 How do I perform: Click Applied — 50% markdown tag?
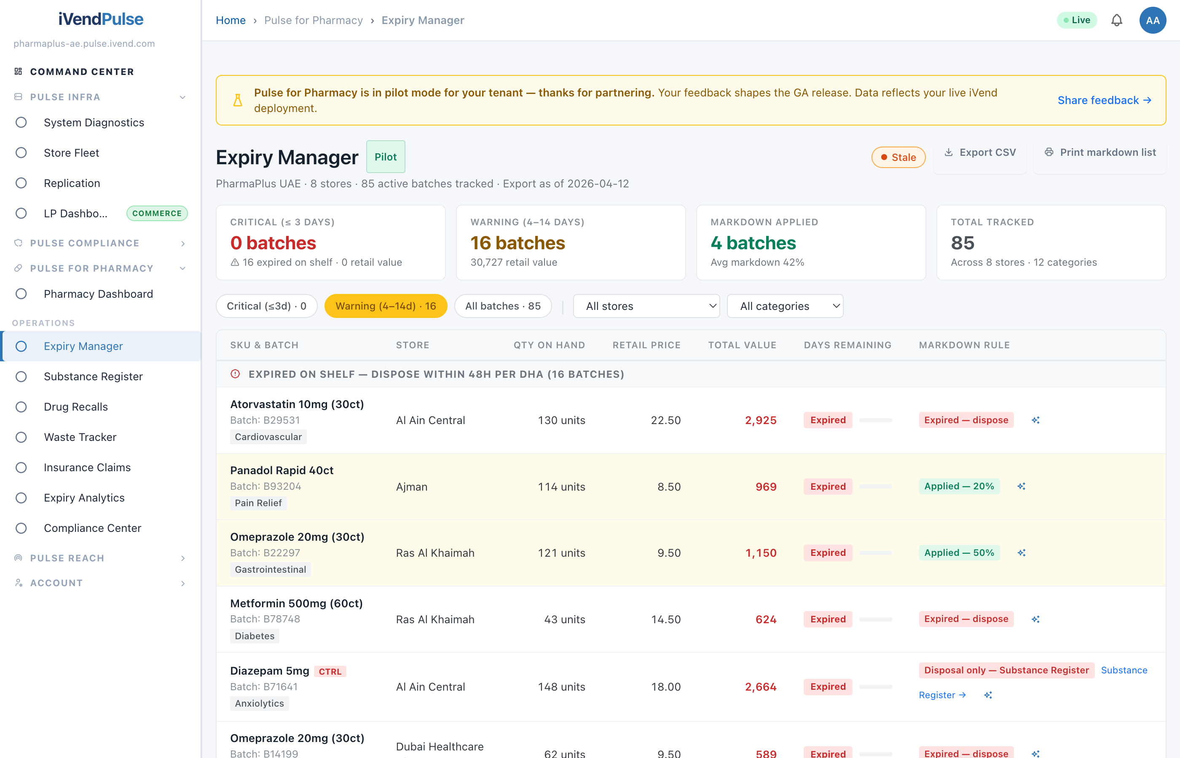[x=959, y=553]
